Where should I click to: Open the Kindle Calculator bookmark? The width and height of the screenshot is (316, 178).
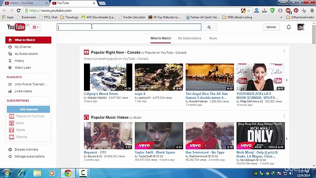point(132,17)
